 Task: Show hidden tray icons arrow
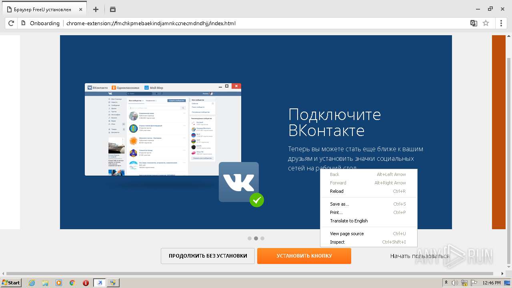(446, 283)
